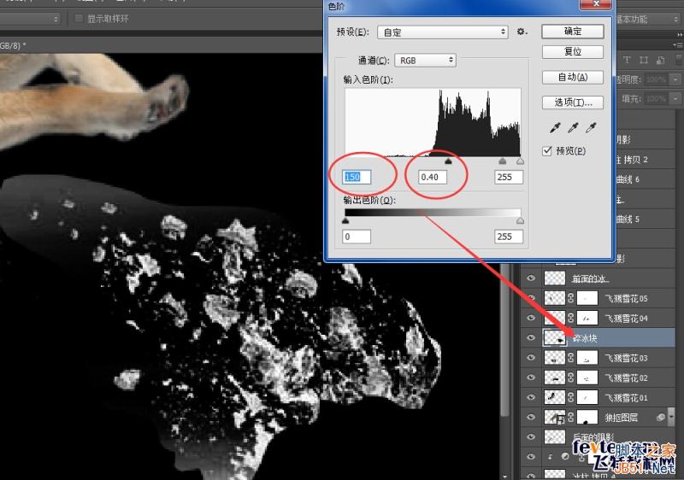Select the gray point eyedropper
The height and width of the screenshot is (480, 684).
tap(573, 127)
